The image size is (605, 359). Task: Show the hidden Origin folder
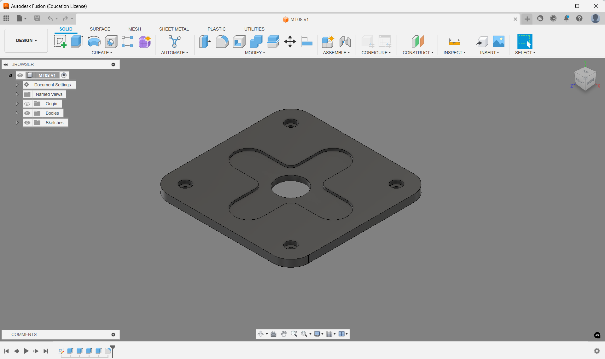pyautogui.click(x=27, y=104)
